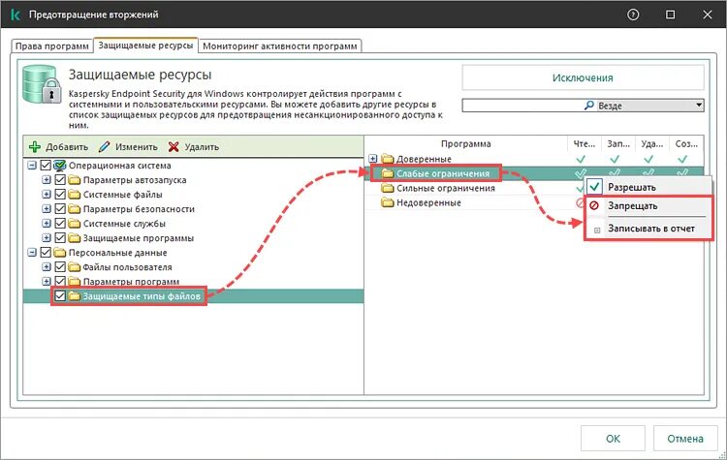Screen dimensions: 727x460
Task: Toggle the Параметры безопасности checkbox
Action: [60, 208]
